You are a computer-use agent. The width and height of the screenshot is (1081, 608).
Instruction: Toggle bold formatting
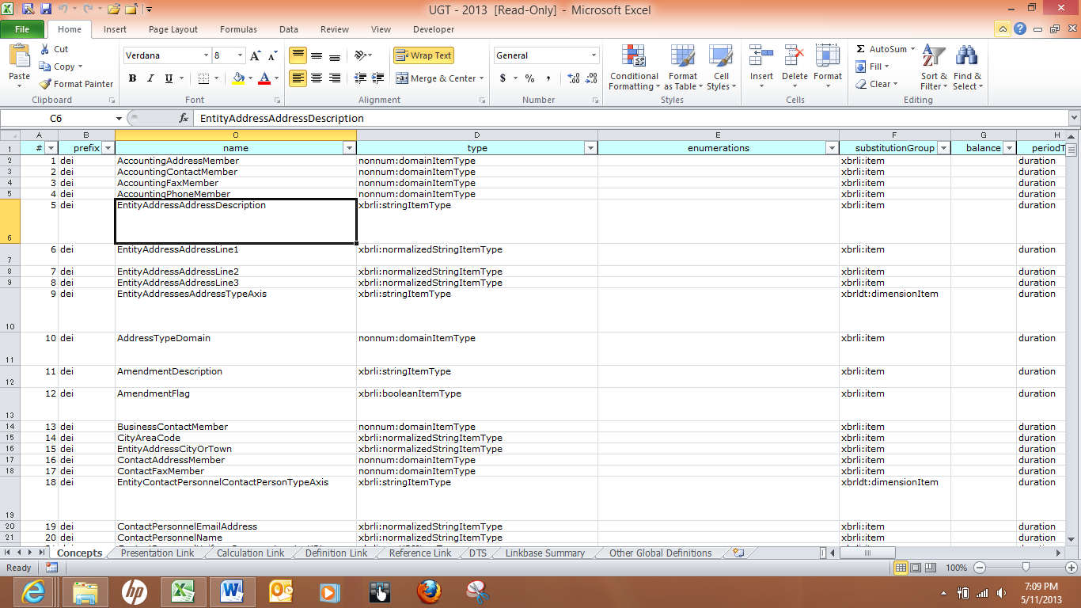pos(132,78)
